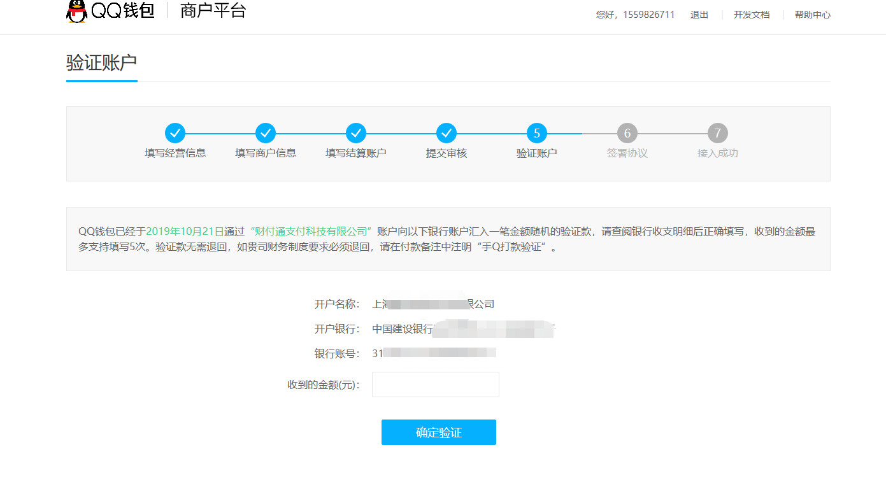Click the 退出 logout link
Viewport: 886px width, 494px height.
(x=699, y=15)
